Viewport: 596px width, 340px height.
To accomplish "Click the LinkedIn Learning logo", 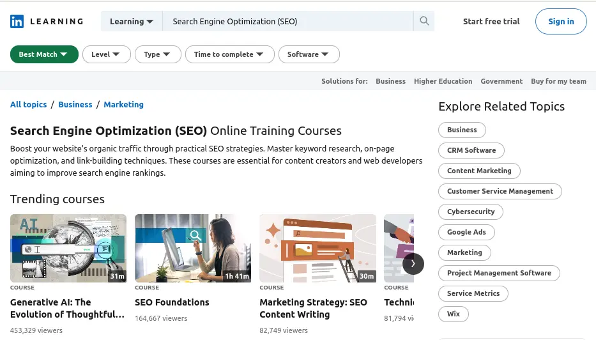I will [x=47, y=21].
